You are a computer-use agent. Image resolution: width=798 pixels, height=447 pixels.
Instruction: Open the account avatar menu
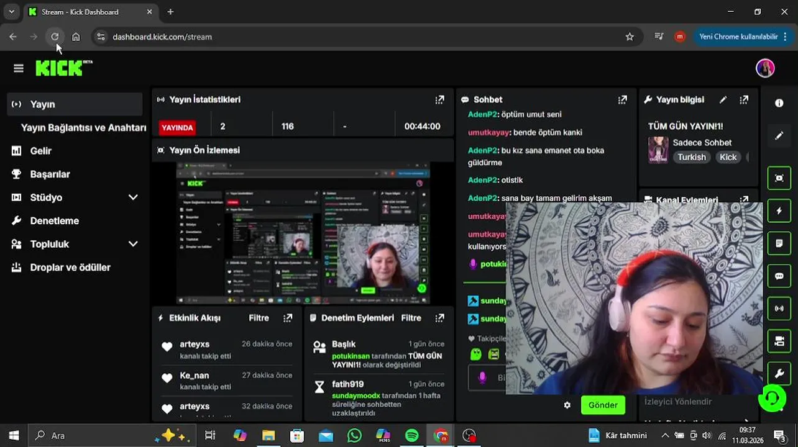tap(765, 68)
